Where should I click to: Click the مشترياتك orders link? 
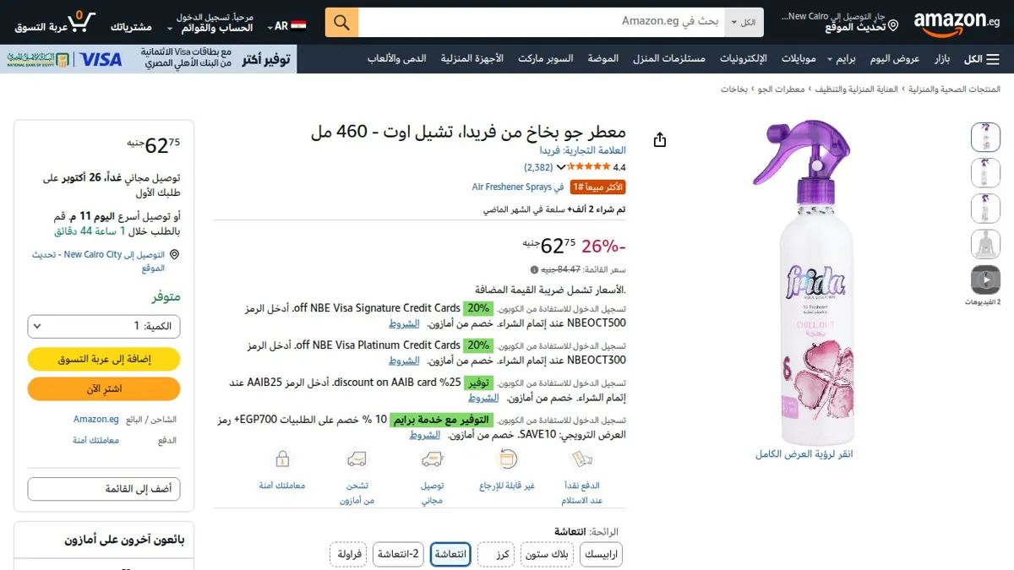click(x=131, y=27)
